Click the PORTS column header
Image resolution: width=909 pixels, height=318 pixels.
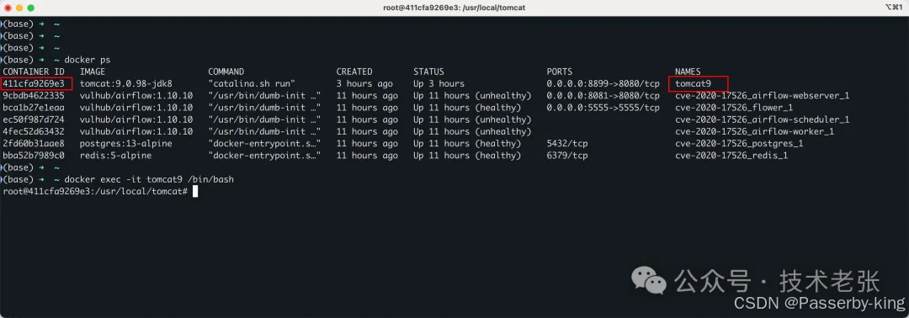click(x=560, y=72)
